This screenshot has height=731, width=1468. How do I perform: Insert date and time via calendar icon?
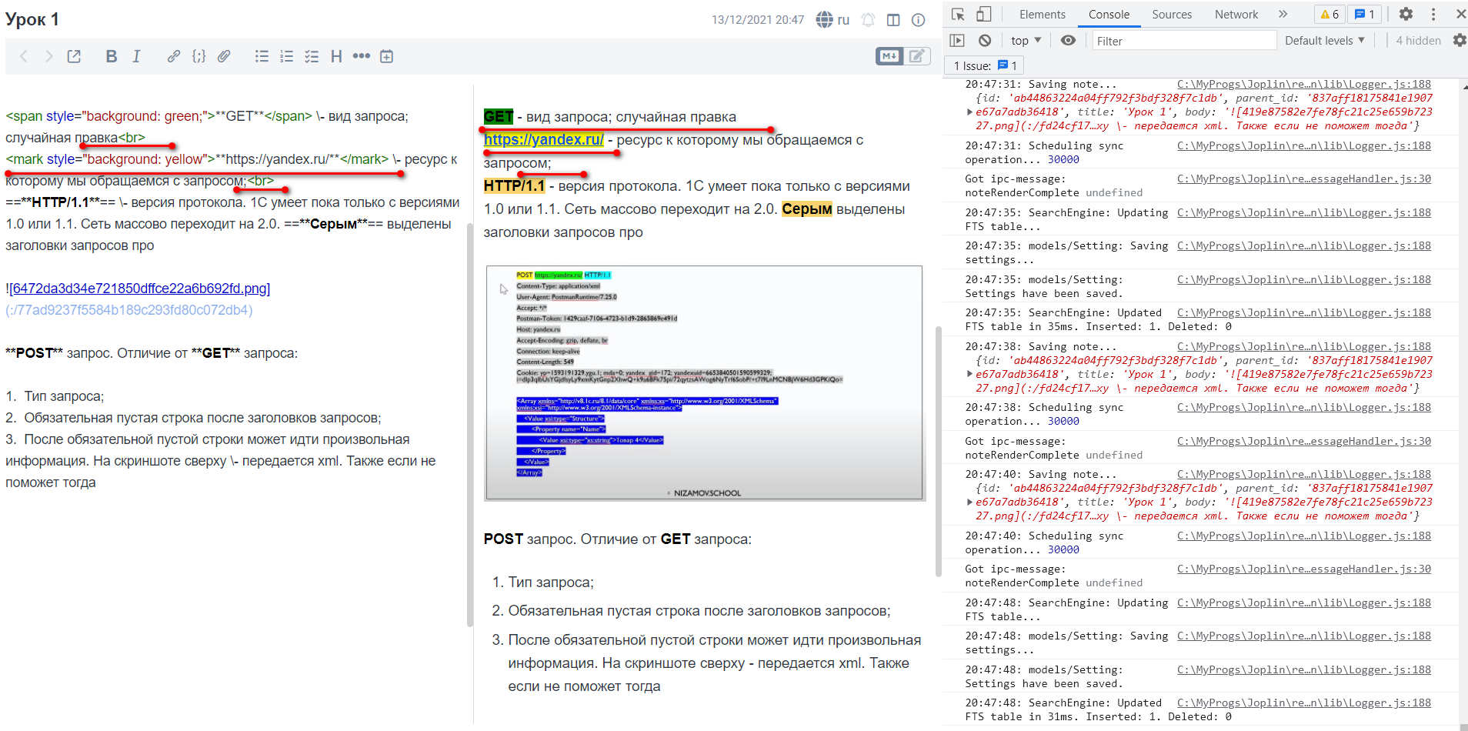(386, 56)
